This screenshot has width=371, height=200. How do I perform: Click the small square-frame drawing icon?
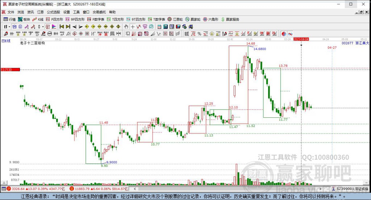128,34
